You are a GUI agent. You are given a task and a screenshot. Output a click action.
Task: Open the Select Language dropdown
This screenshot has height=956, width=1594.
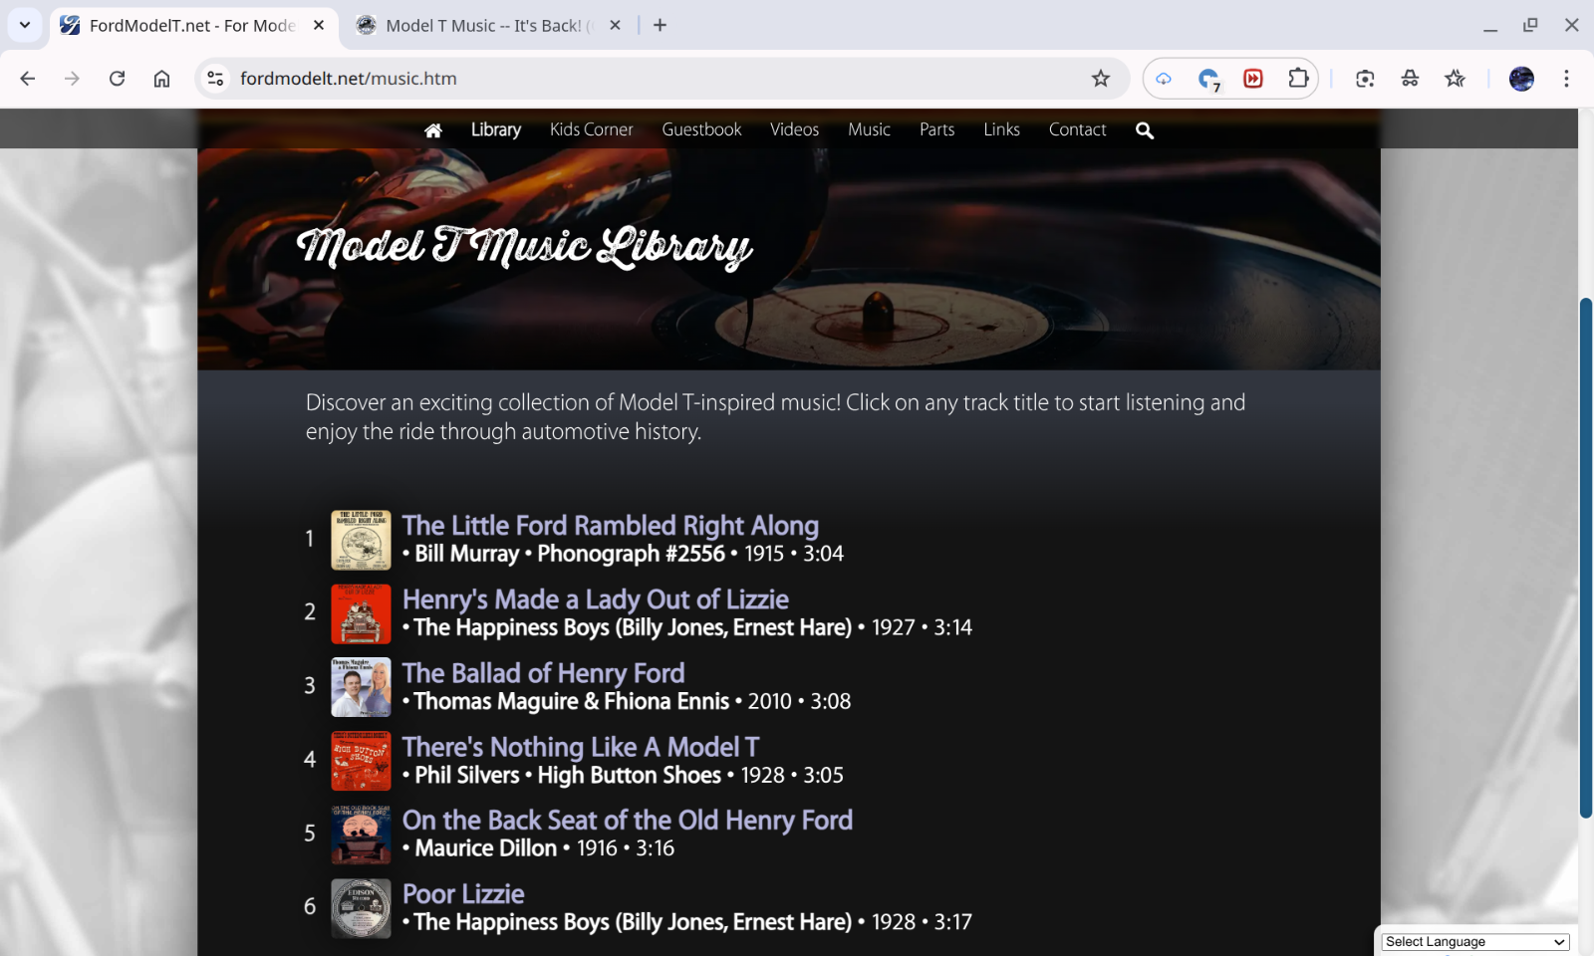[1474, 941]
